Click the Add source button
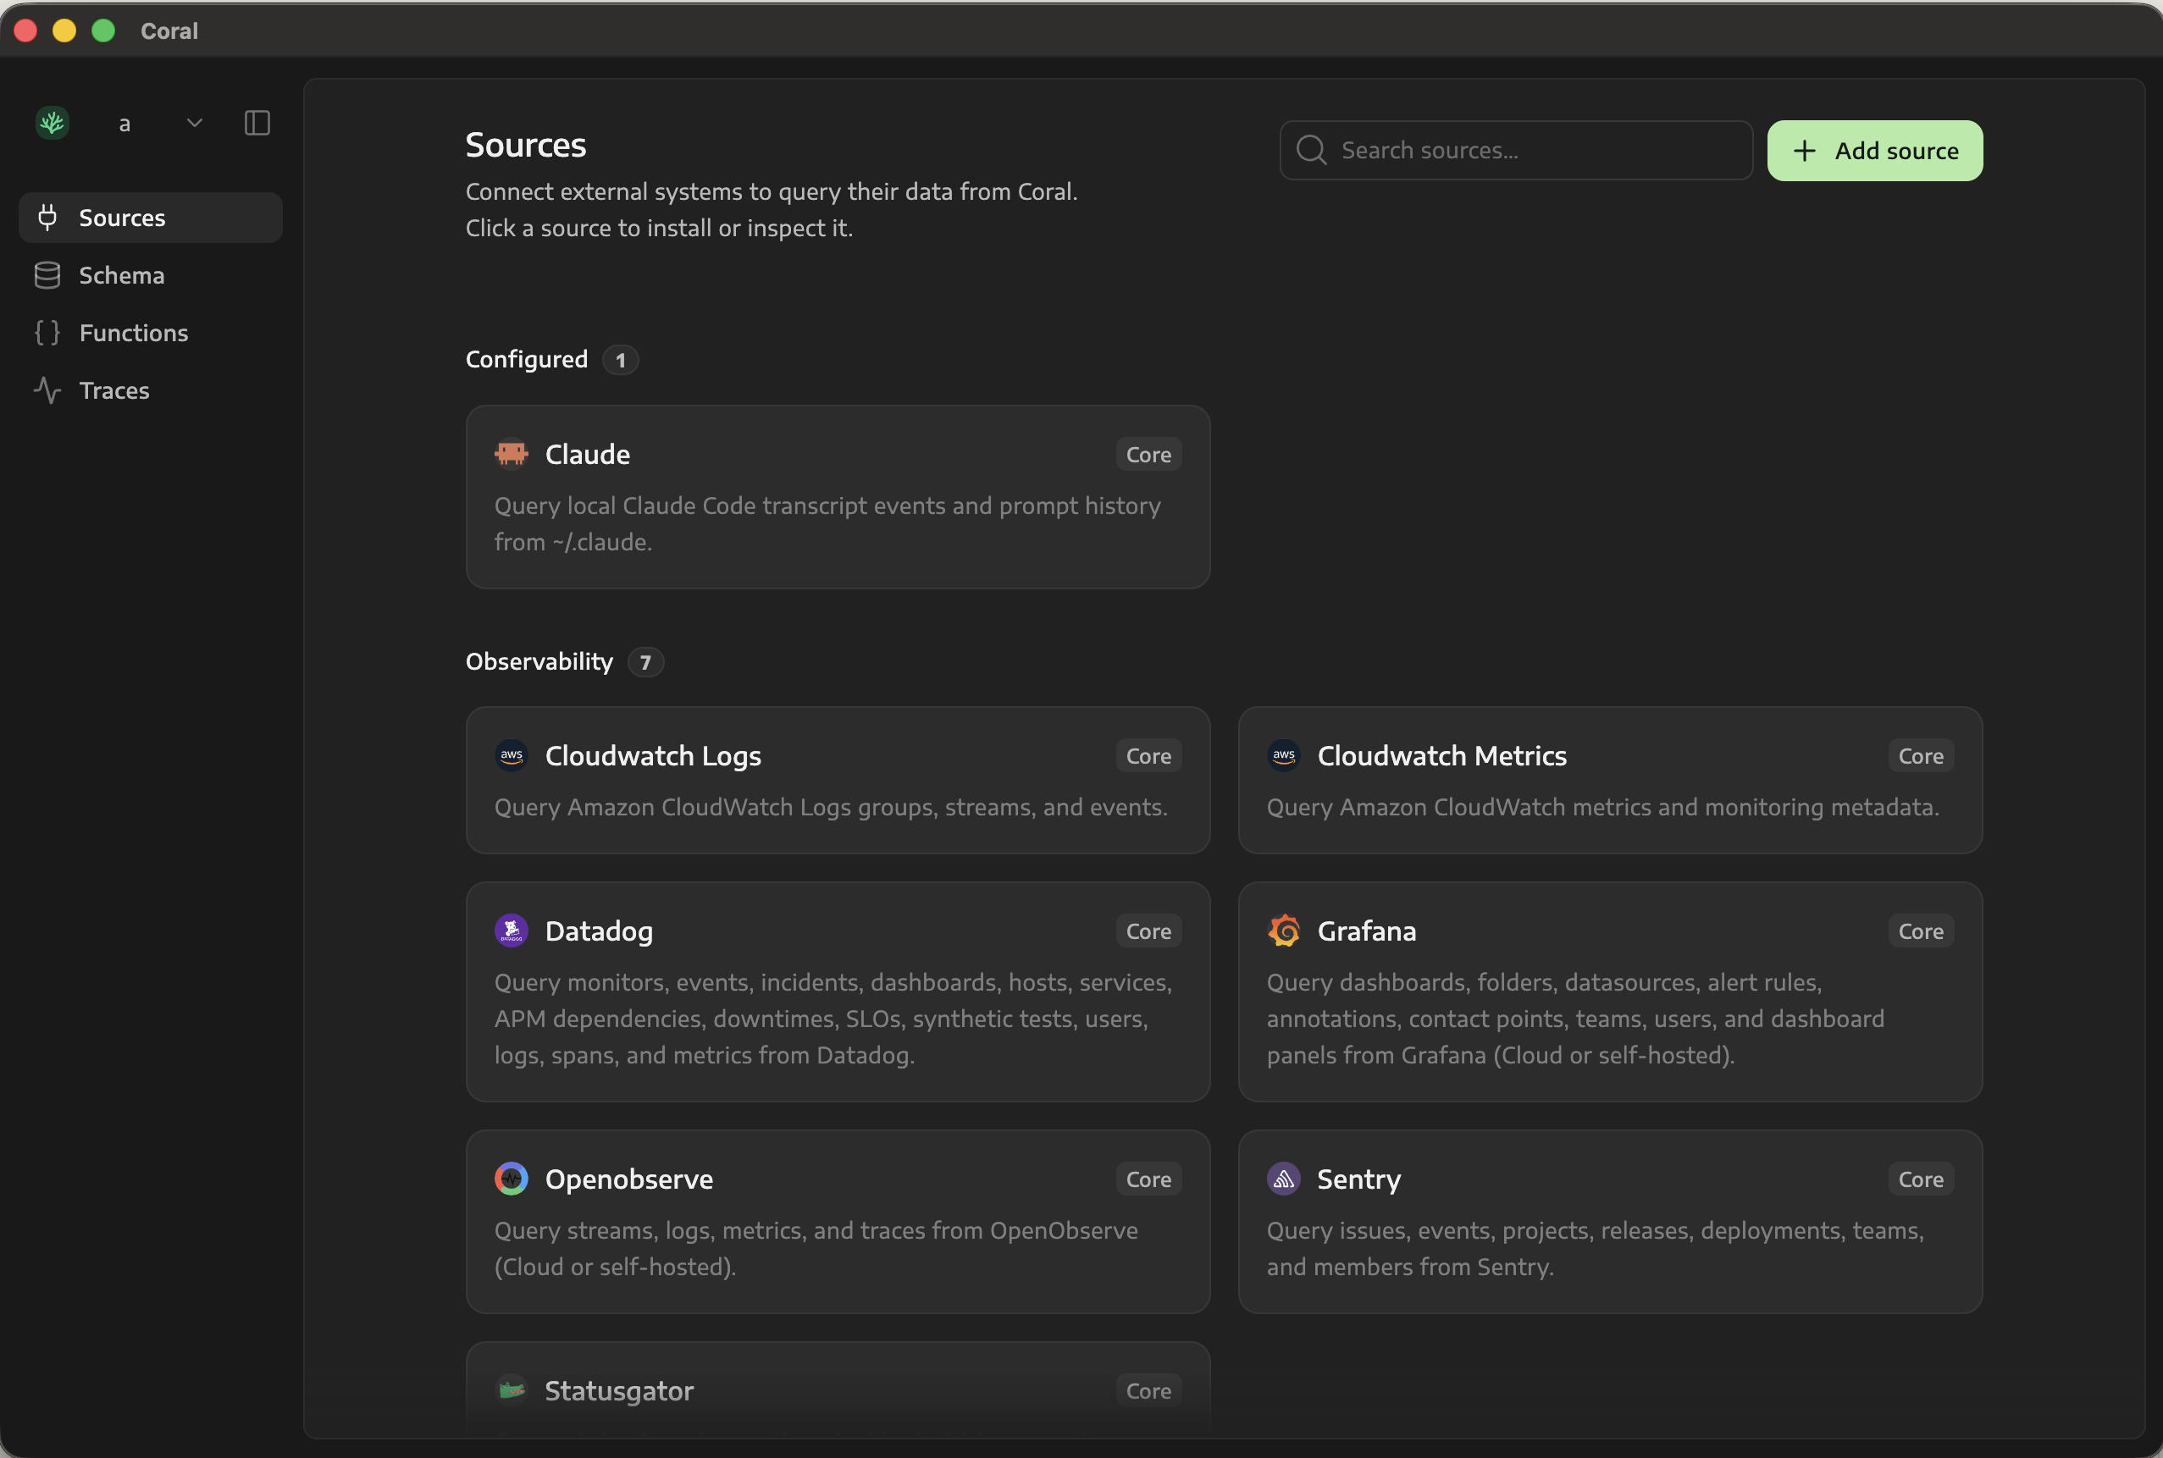 (x=1875, y=150)
